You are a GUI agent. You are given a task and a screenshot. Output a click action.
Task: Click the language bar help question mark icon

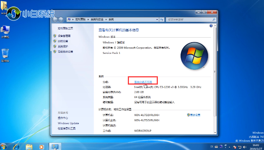(221, 146)
